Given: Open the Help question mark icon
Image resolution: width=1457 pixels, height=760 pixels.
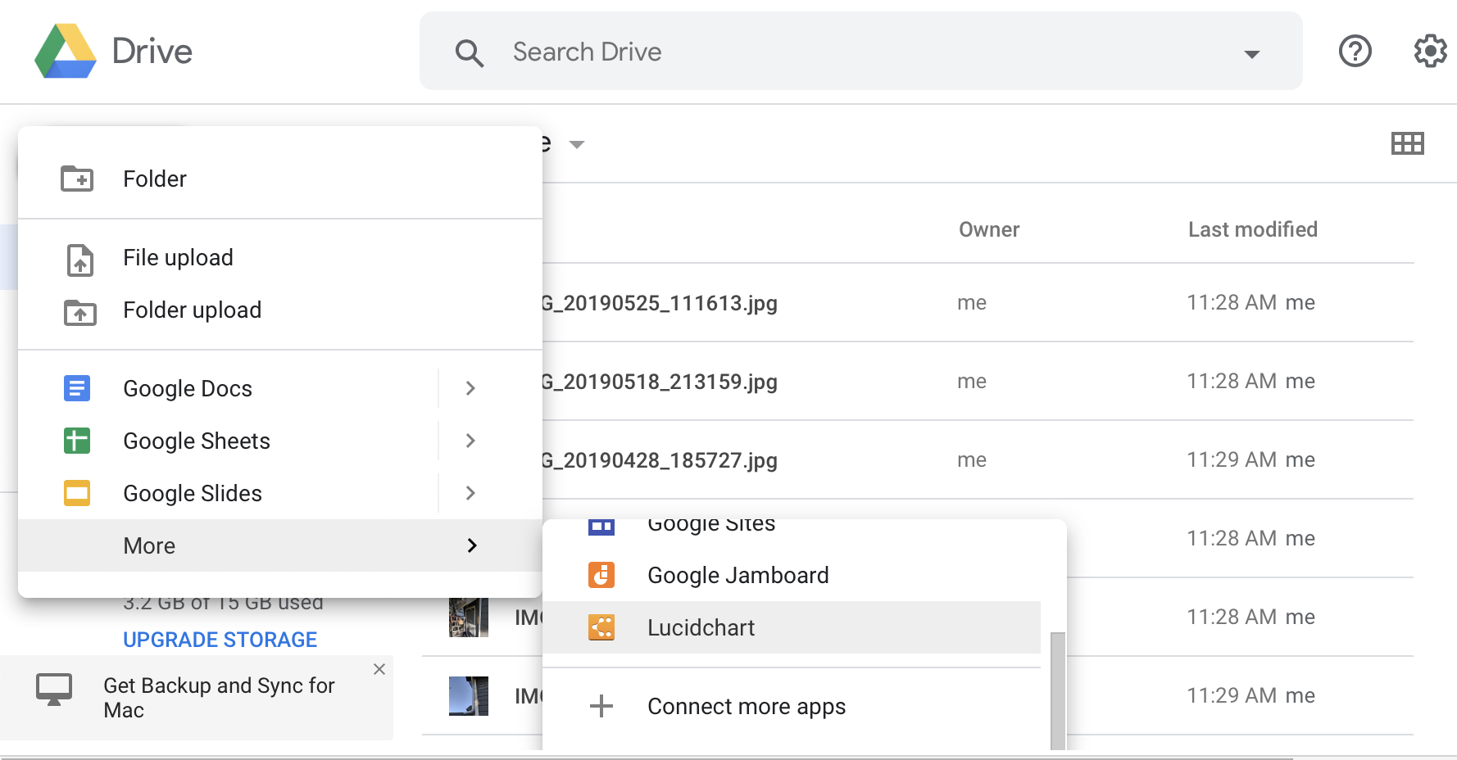Looking at the screenshot, I should pos(1355,51).
